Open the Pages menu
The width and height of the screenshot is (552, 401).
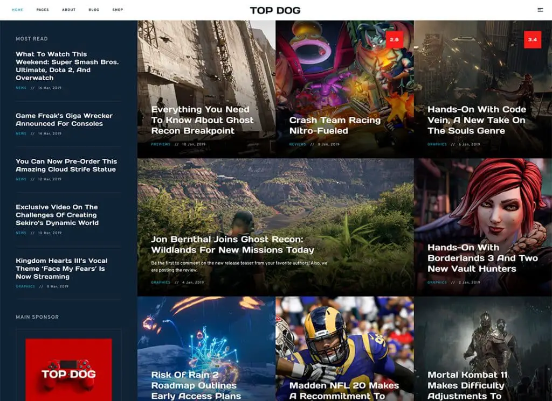coord(43,10)
